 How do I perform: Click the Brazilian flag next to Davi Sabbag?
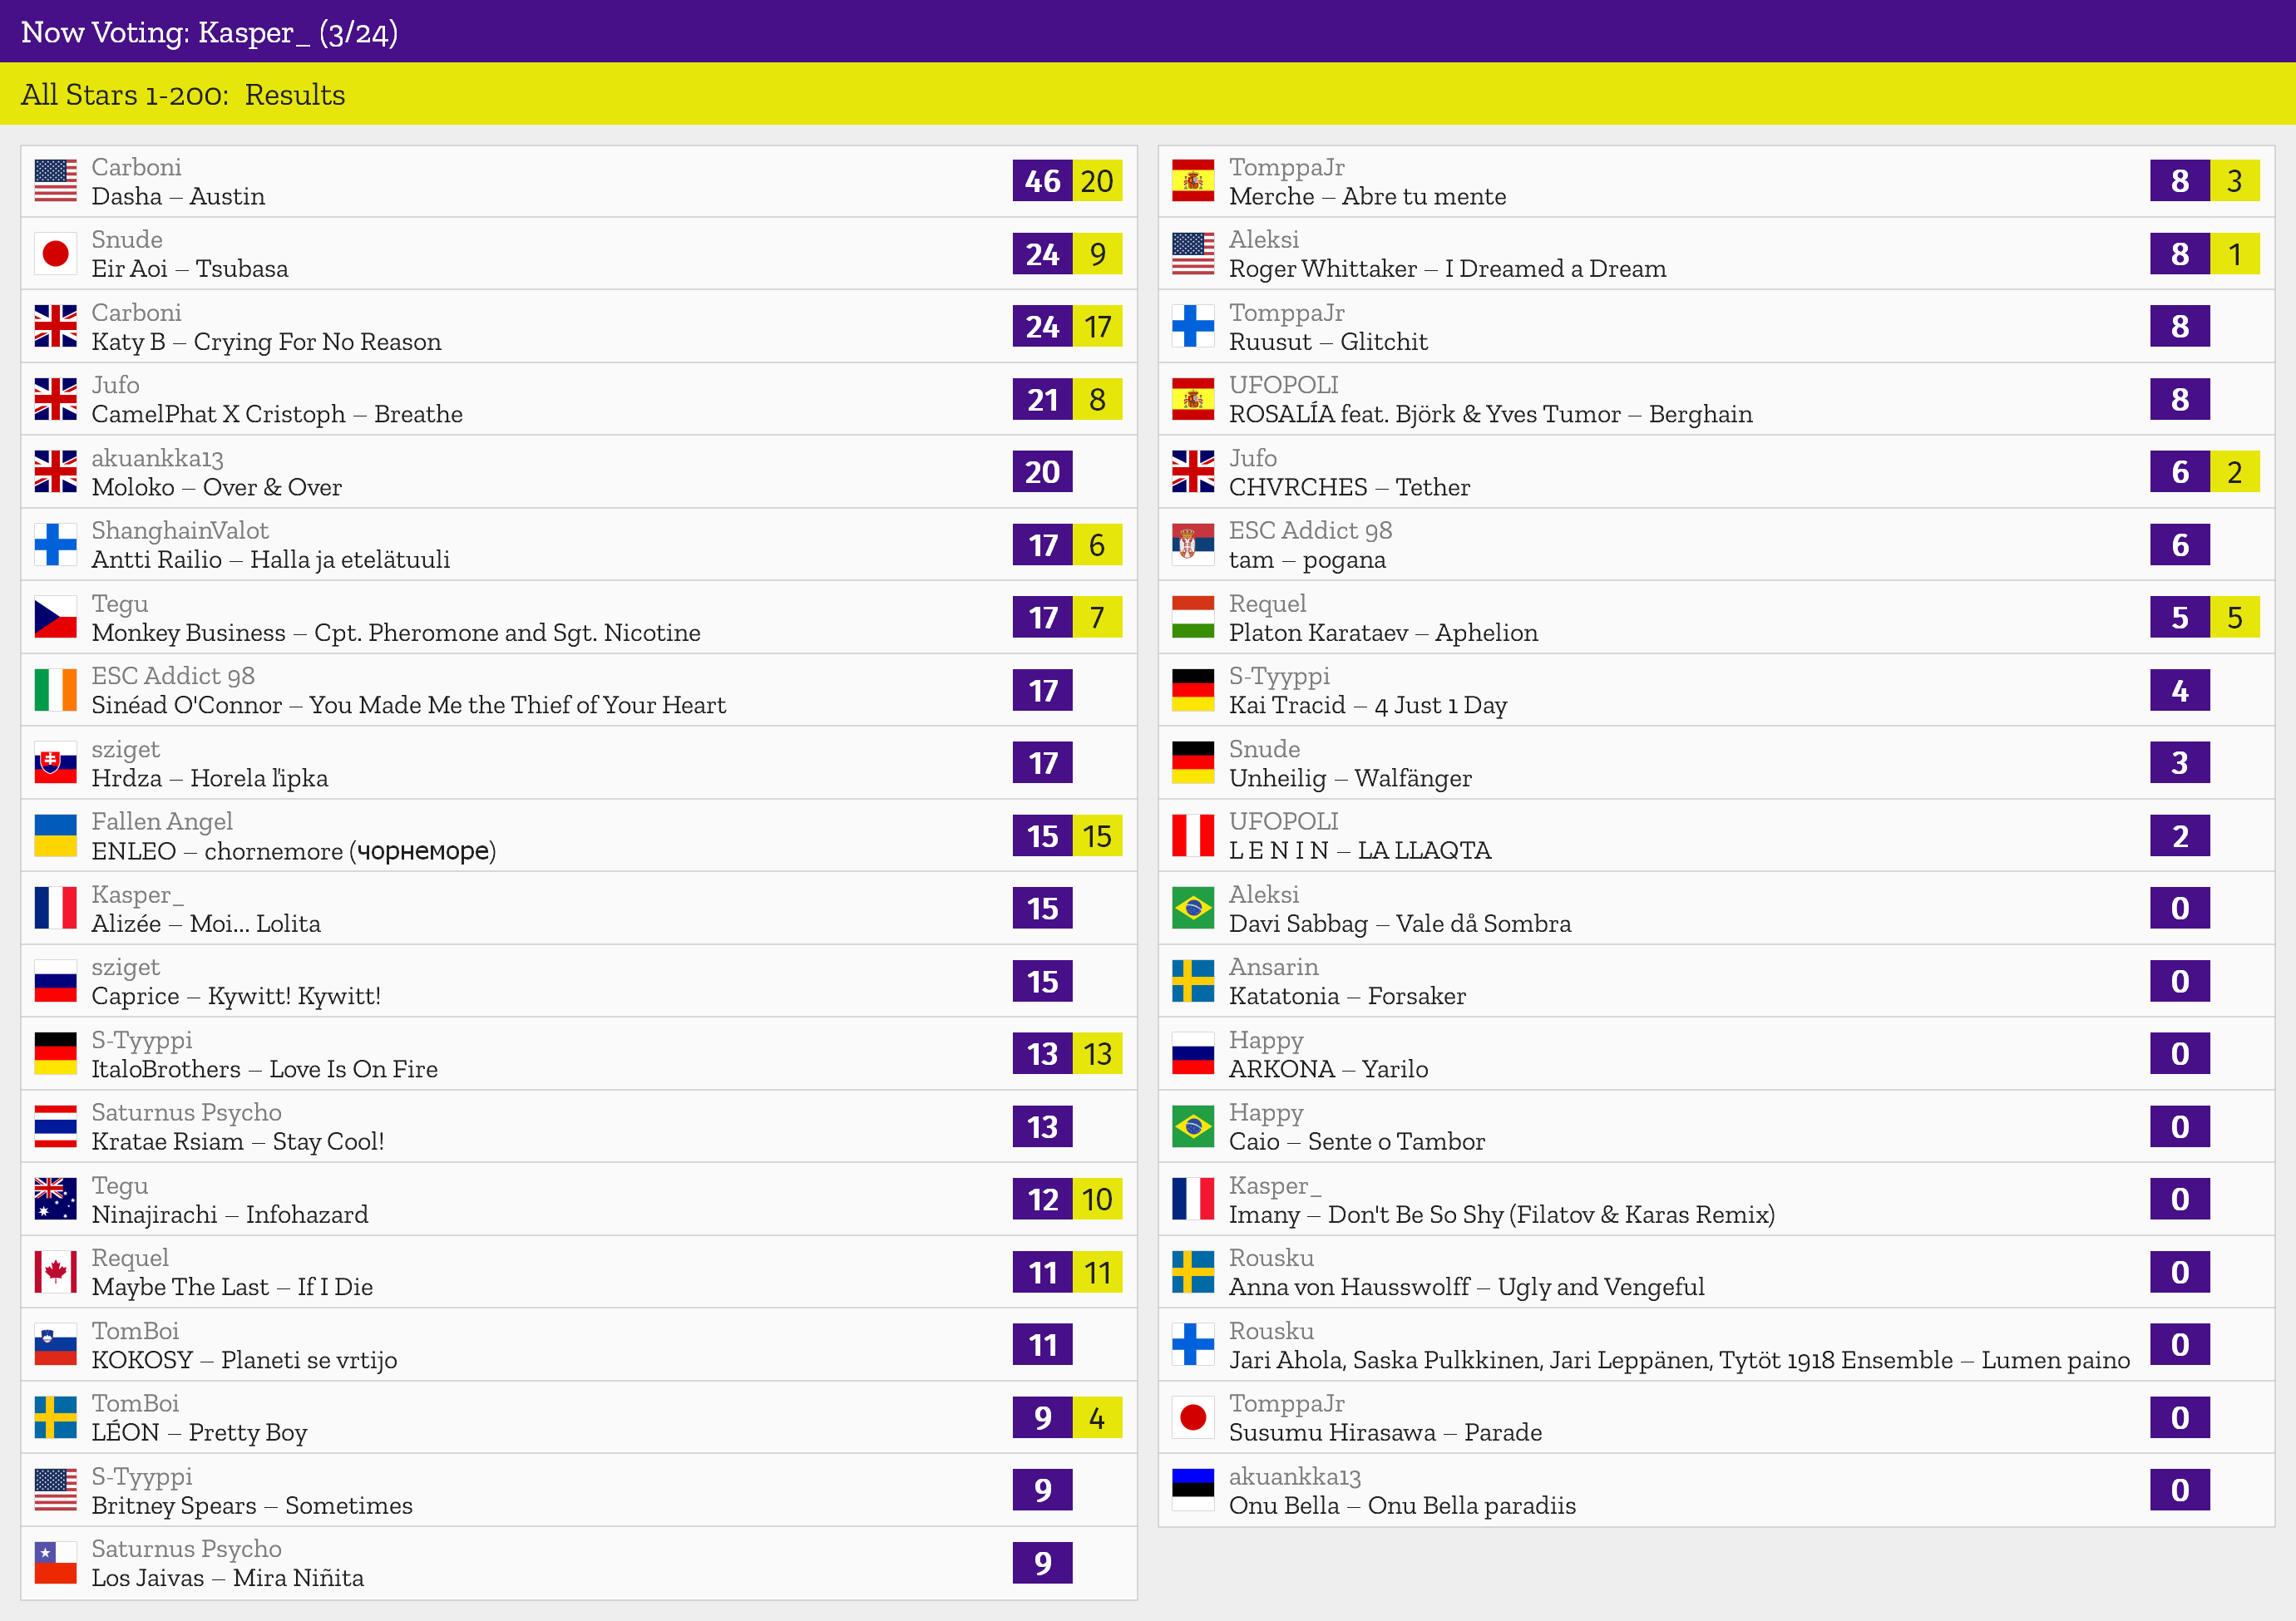[1193, 909]
